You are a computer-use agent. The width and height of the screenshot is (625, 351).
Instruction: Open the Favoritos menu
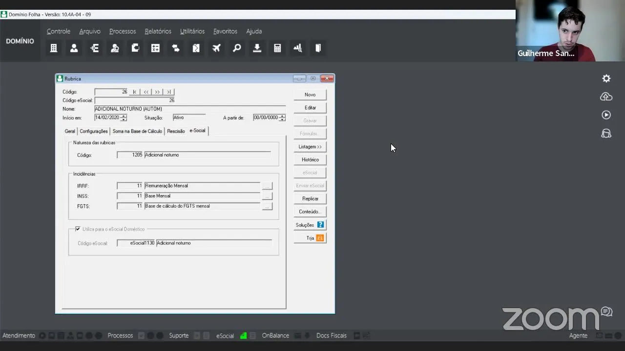[x=225, y=31]
